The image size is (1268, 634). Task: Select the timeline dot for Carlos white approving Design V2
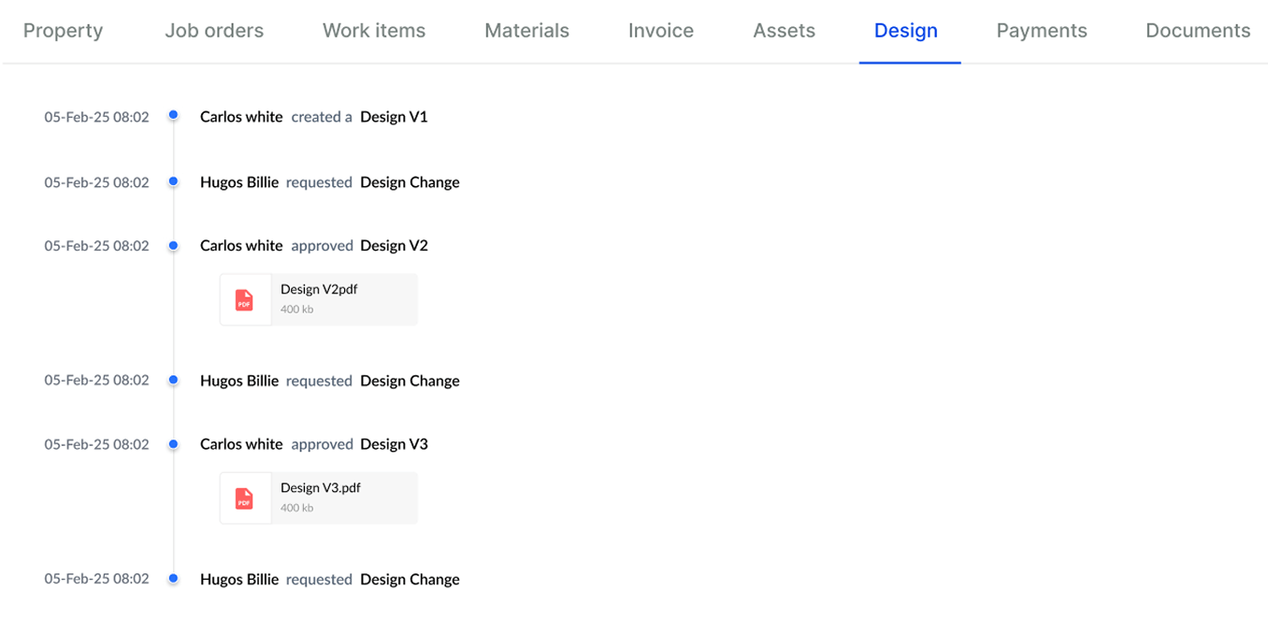click(174, 245)
